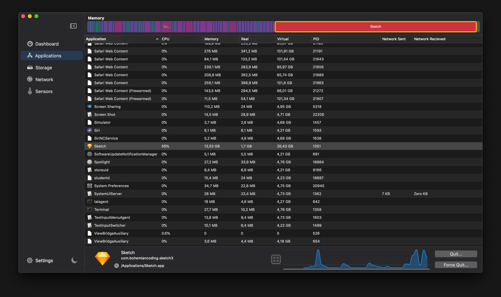Open the Dashboard section
The image size is (501, 297).
(47, 44)
